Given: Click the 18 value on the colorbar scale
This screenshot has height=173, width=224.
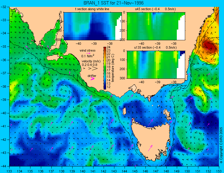Looking at the screenshot, I should 108,67.
